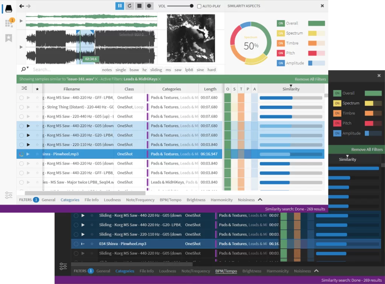
Task: Enable the AUTO-PLAY checkbox
Action: tap(199, 6)
